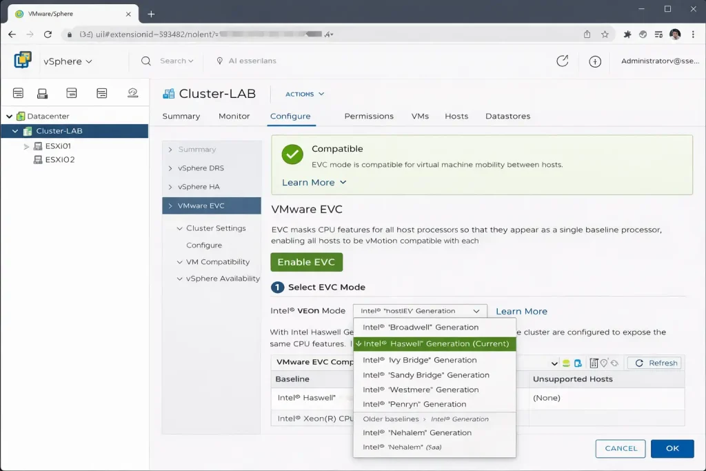Open the Search scope dropdown
The image size is (706, 471).
(176, 61)
